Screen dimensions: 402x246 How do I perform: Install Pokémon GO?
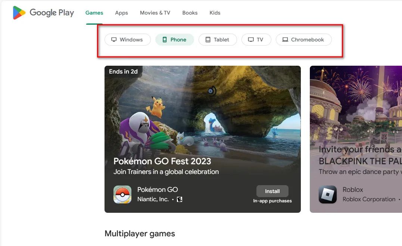pos(272,191)
